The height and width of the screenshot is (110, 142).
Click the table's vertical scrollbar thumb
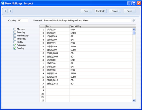[x=134, y=33]
